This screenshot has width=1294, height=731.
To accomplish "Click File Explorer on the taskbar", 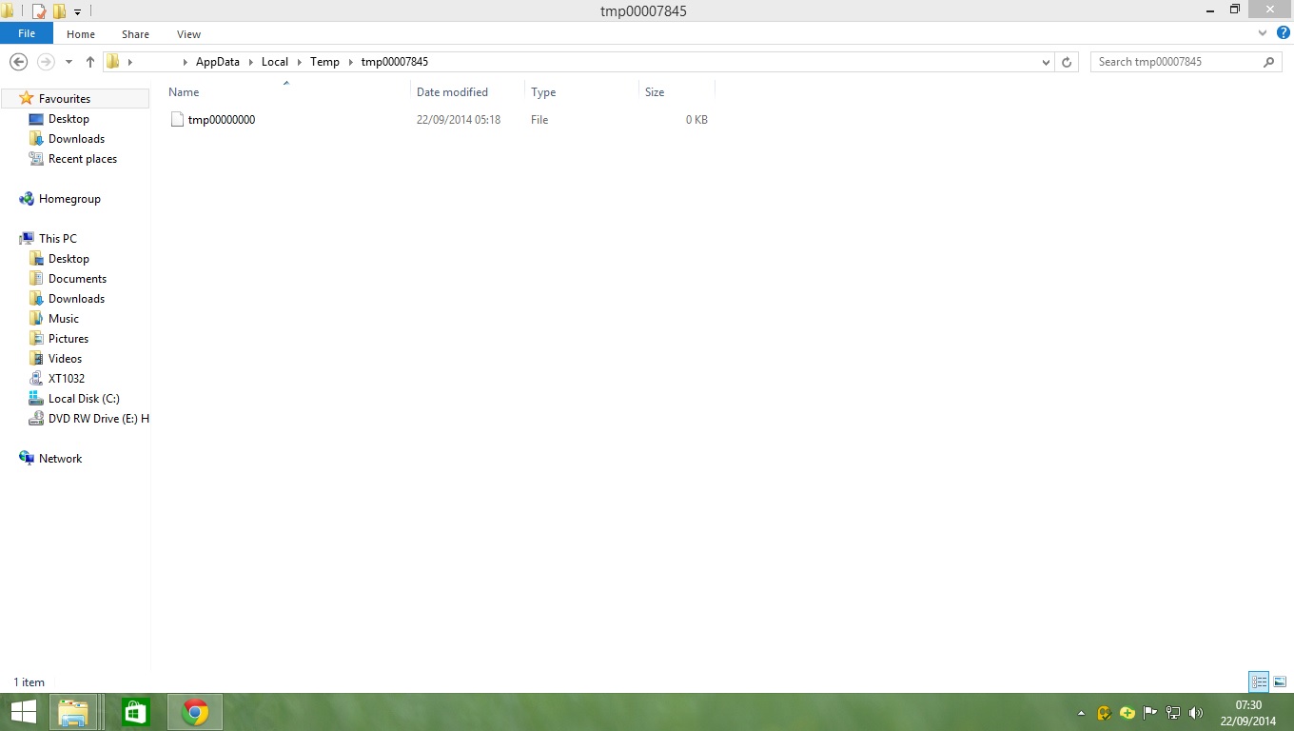I will [73, 712].
